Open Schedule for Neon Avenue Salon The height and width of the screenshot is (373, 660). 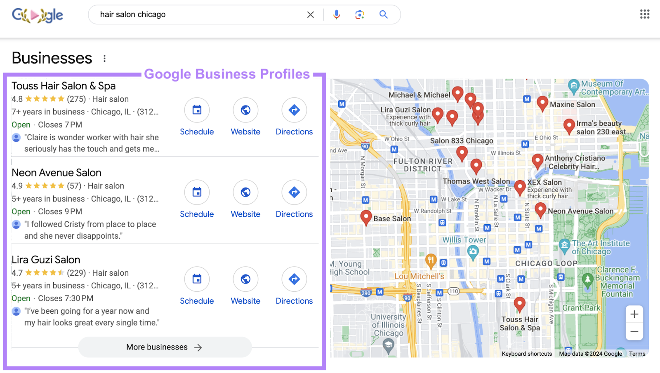[197, 192]
